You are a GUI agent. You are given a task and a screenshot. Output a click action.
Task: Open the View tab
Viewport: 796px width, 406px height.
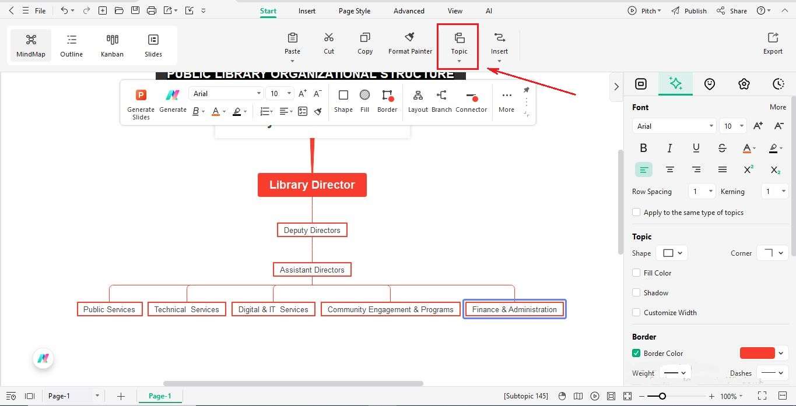pos(455,11)
